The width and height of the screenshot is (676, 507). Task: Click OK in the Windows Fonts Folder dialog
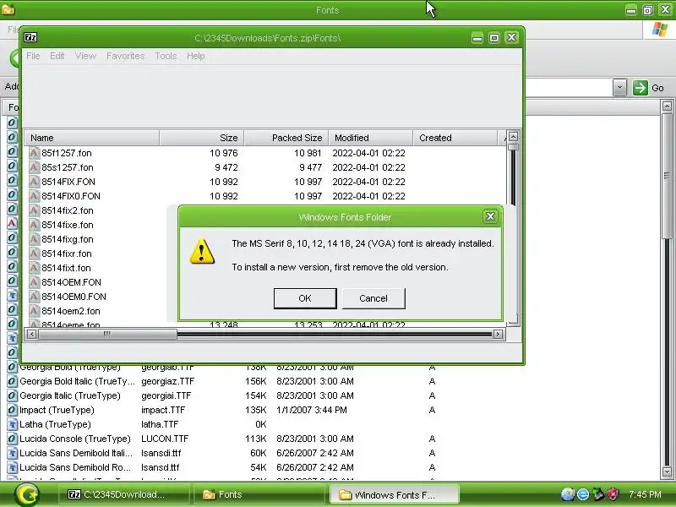[305, 298]
